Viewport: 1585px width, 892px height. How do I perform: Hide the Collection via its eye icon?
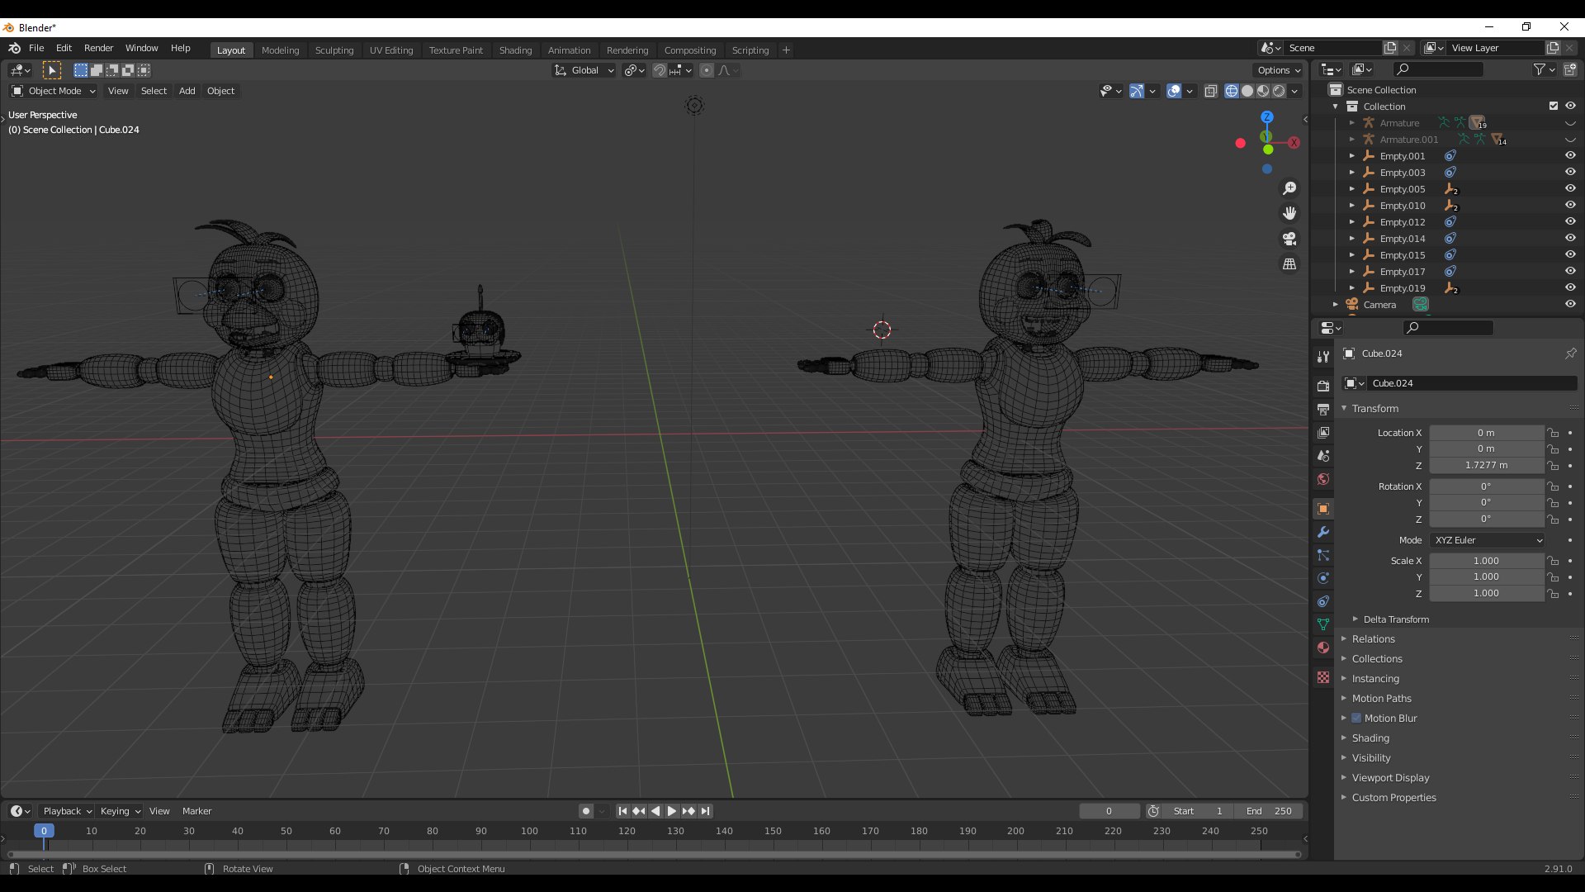(1570, 106)
